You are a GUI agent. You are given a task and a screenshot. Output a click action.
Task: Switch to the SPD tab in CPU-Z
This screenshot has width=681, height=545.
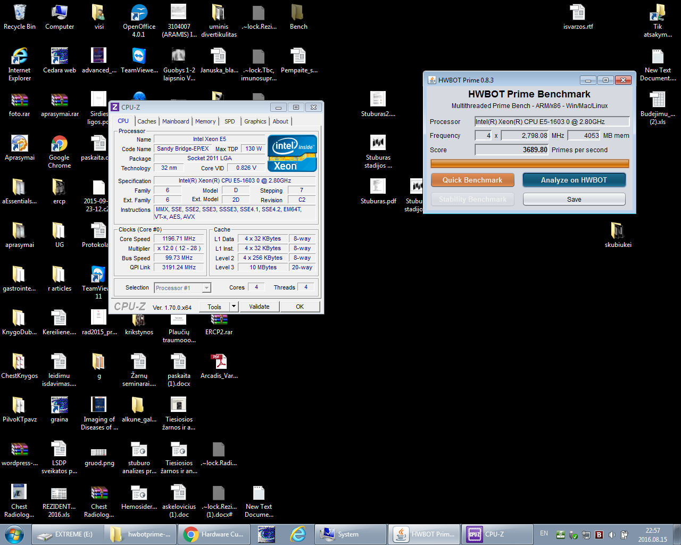tap(229, 121)
